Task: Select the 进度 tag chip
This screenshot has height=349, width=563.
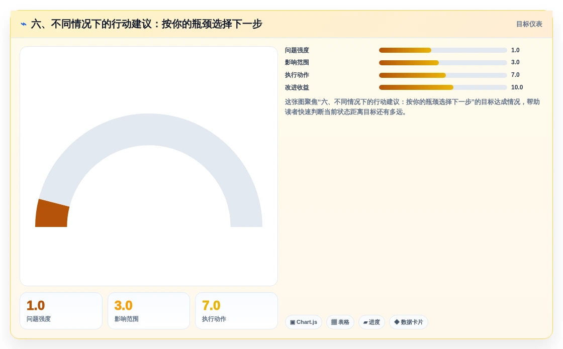Action: tap(371, 322)
